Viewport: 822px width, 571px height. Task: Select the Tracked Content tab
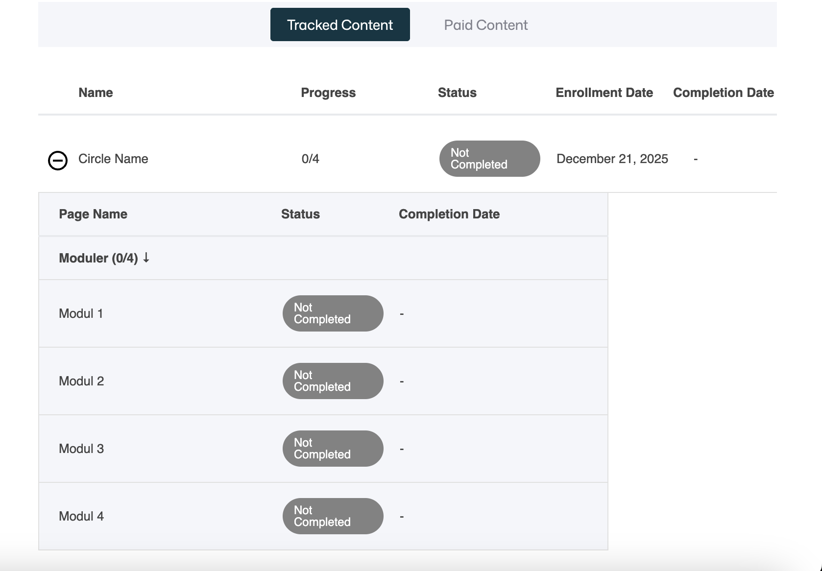(x=340, y=25)
